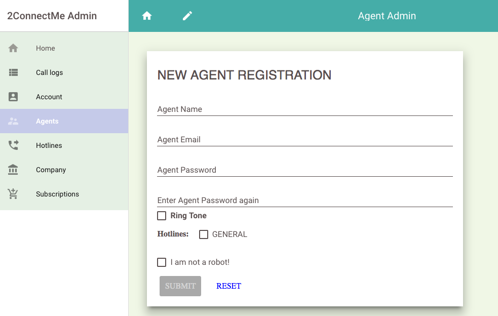Click the home icon in top toolbar
The width and height of the screenshot is (498, 316).
click(x=147, y=16)
